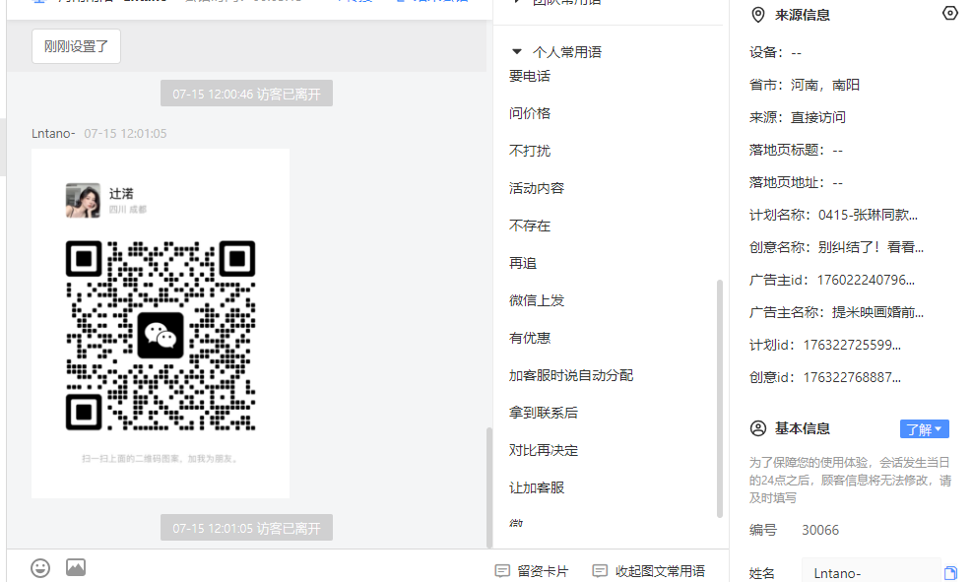Select quick phrase 不存在
Viewport: 972px width, 582px height.
point(530,226)
